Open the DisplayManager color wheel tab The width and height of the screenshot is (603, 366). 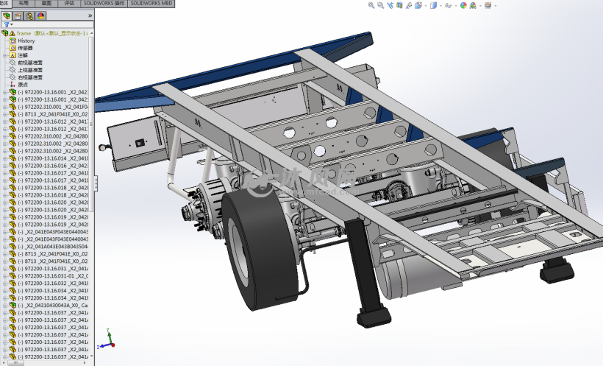[x=40, y=15]
